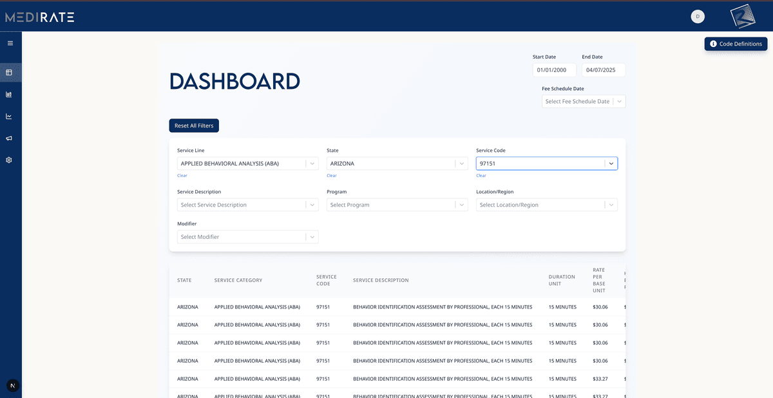The image size is (773, 398).
Task: Open the Select Modifier dropdown
Action: click(248, 237)
